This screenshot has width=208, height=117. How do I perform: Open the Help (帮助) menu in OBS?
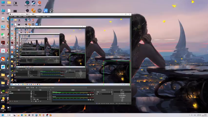(48, 17)
